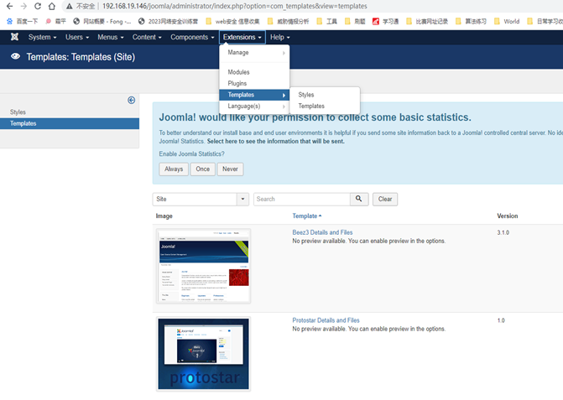
Task: Open the System menu
Action: (x=42, y=37)
